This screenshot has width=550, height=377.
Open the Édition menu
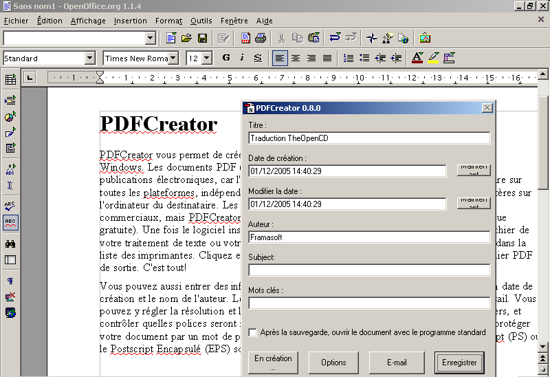tap(49, 21)
